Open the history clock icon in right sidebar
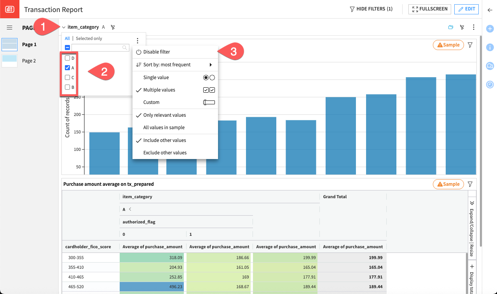The image size is (497, 294). coord(490,84)
